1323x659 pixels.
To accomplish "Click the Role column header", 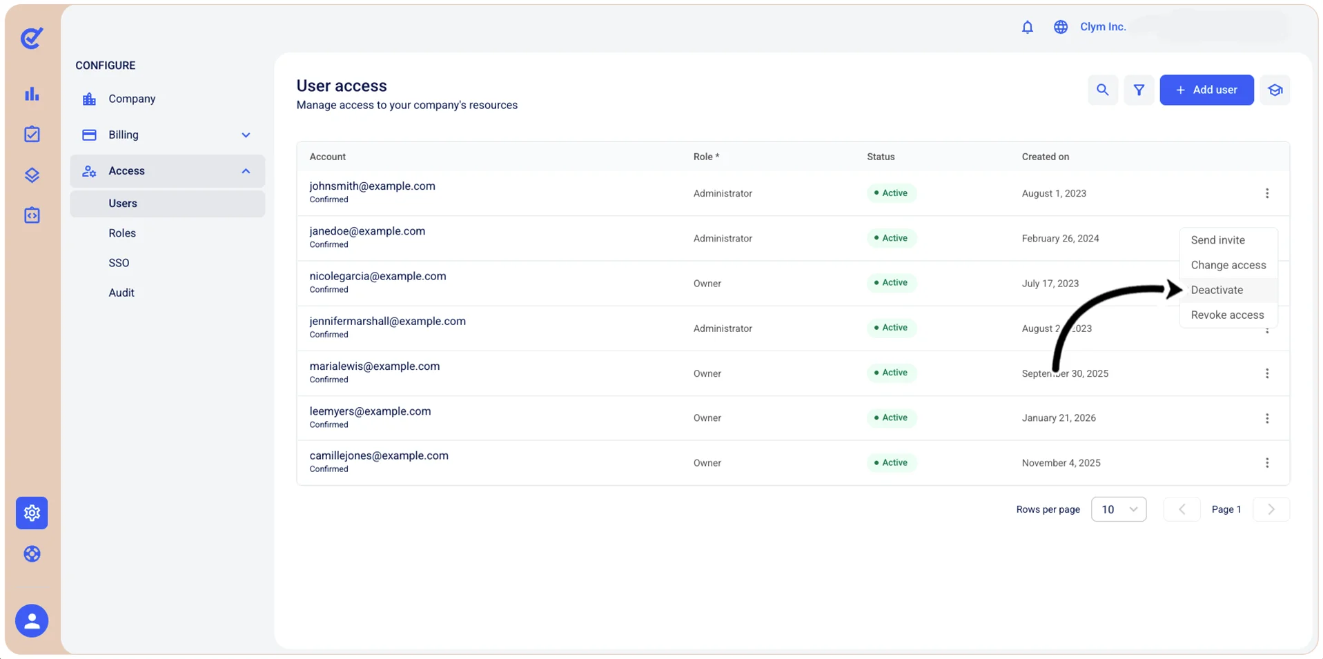I will tap(706, 157).
